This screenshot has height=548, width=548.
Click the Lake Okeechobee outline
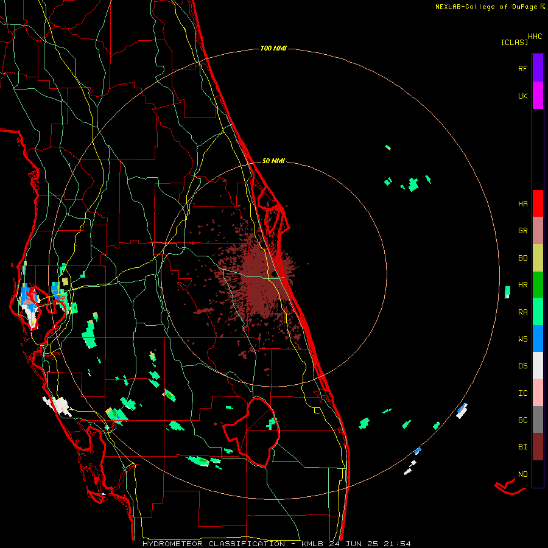251,432
